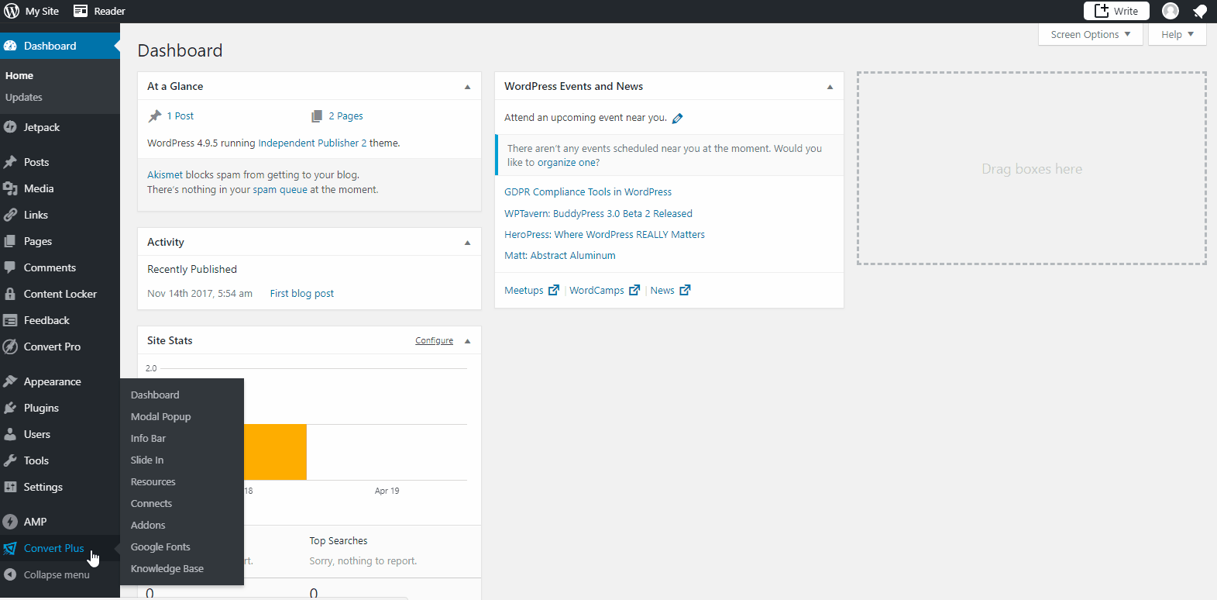Click the edit location pencil icon
Viewport: 1217px width, 600px height.
click(x=678, y=119)
